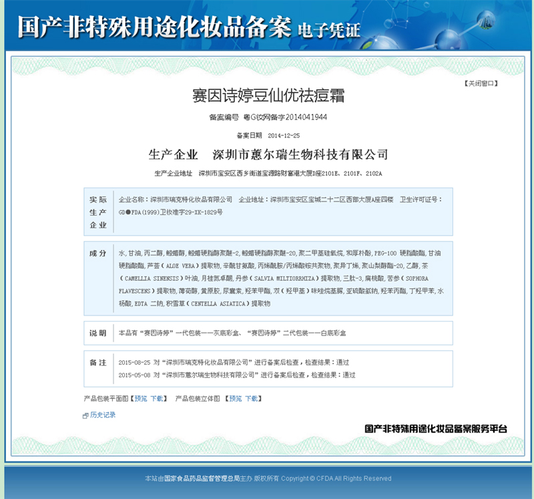Click 下载 for 产品包装平面图
This screenshot has height=499, width=534.
157,398
